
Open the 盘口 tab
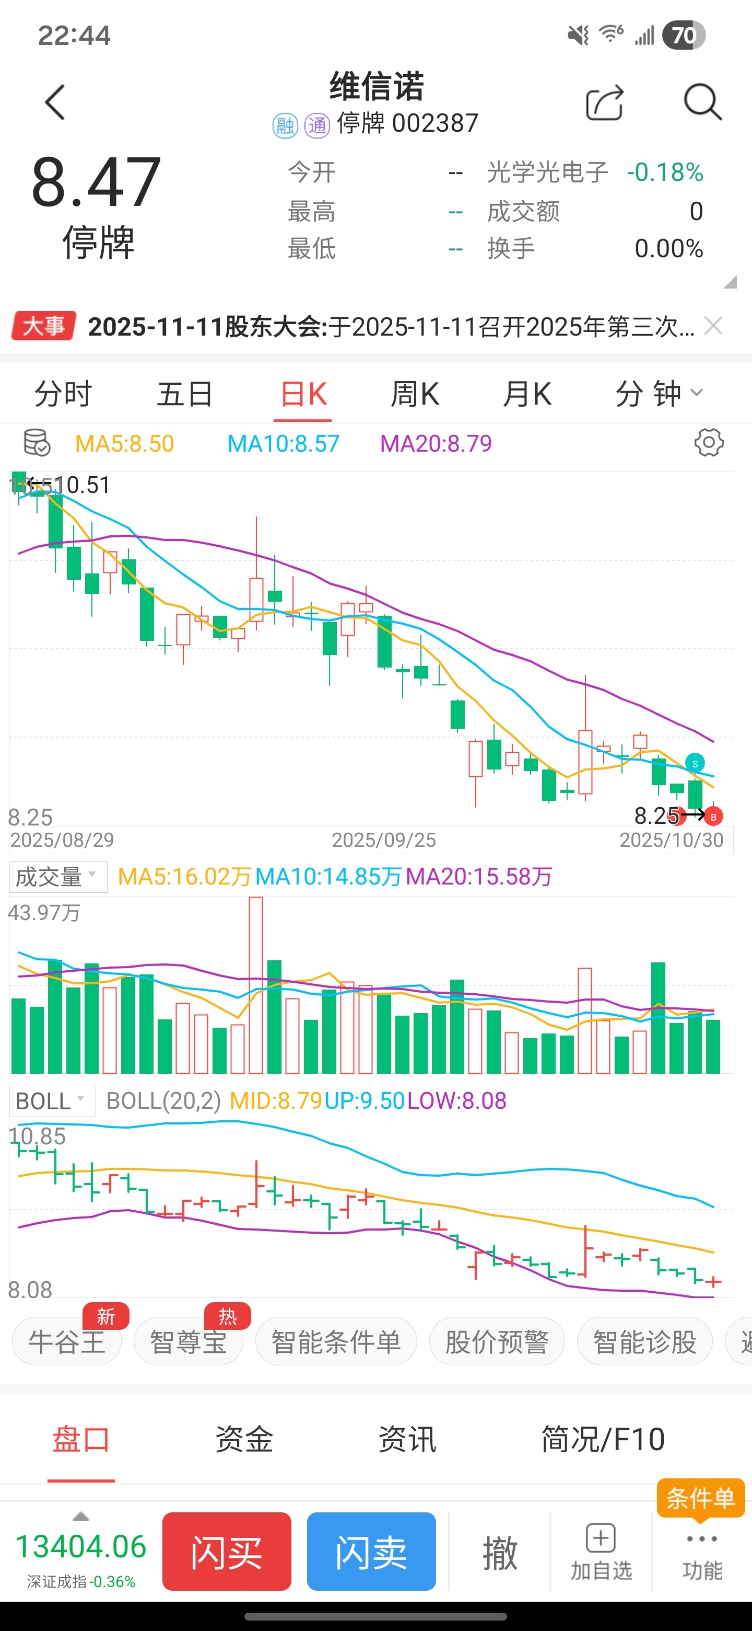click(81, 1439)
